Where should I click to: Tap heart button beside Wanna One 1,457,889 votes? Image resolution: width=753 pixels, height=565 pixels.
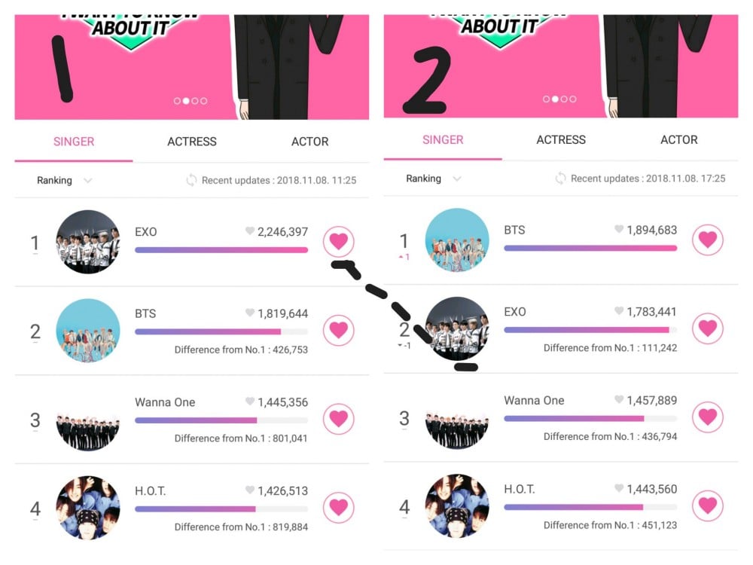pos(708,417)
